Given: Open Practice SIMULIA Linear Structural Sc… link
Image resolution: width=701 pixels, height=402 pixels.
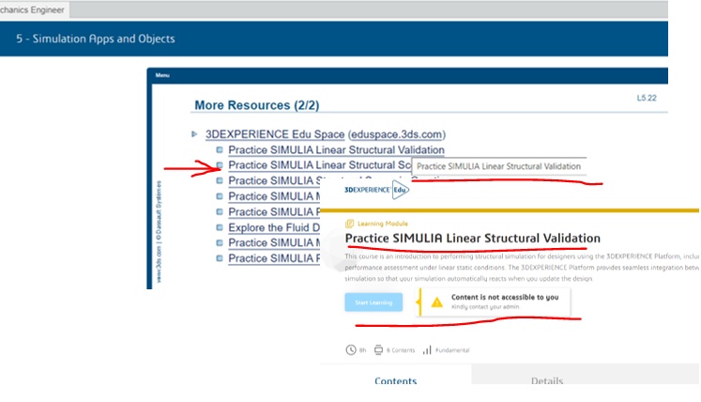Looking at the screenshot, I should point(319,165).
